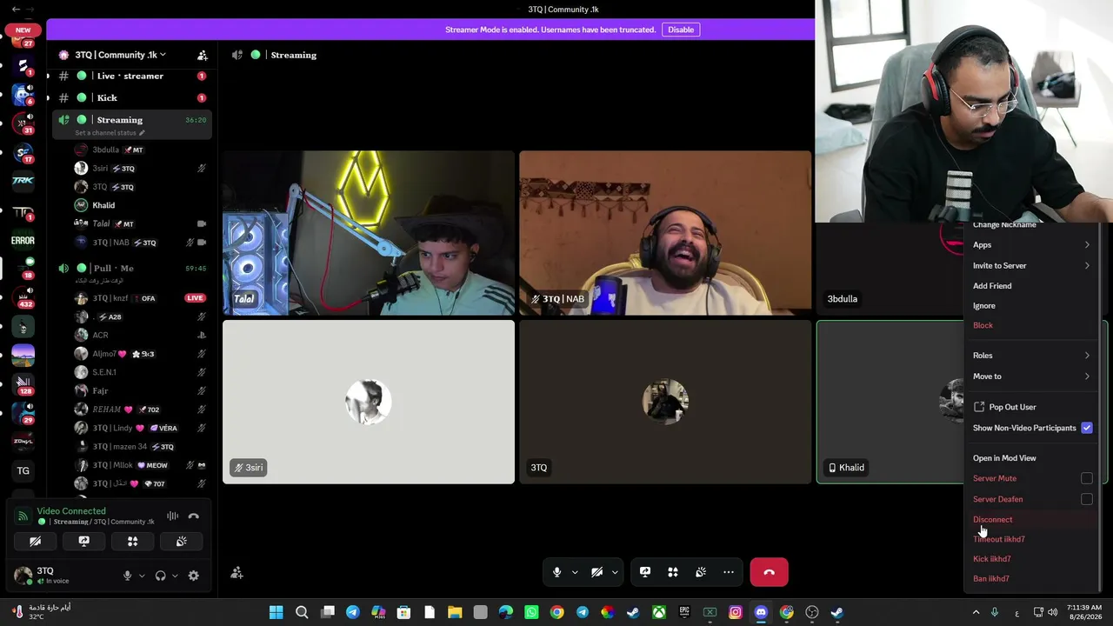Open output device options arrow in user panel

point(174,576)
